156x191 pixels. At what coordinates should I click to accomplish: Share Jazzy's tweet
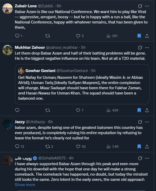pyautogui.click(x=147, y=146)
